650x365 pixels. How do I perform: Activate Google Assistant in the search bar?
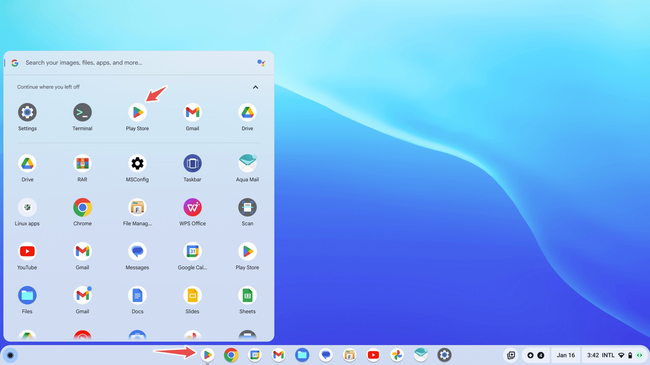[x=261, y=63]
